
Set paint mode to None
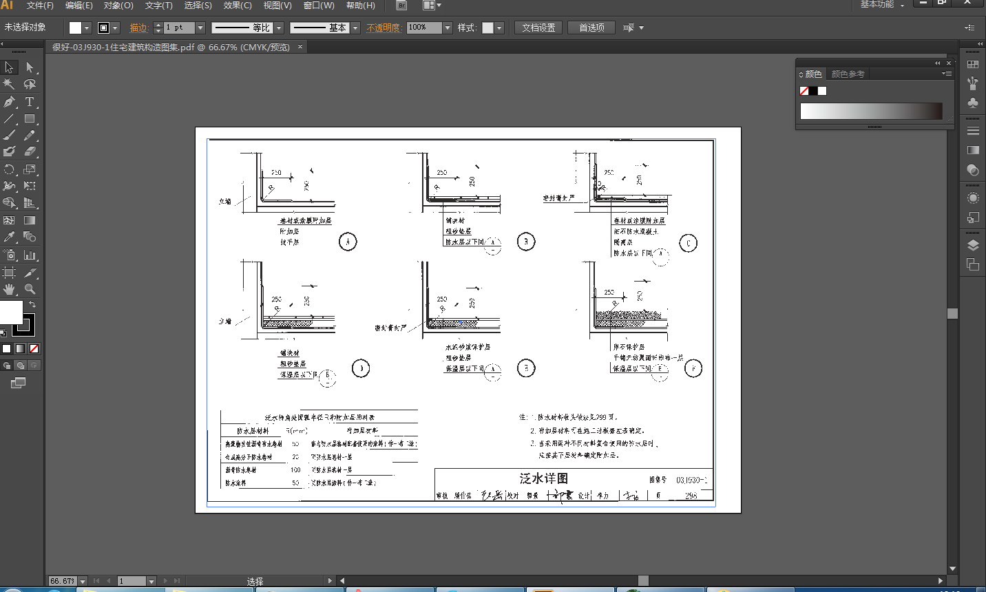click(x=34, y=349)
